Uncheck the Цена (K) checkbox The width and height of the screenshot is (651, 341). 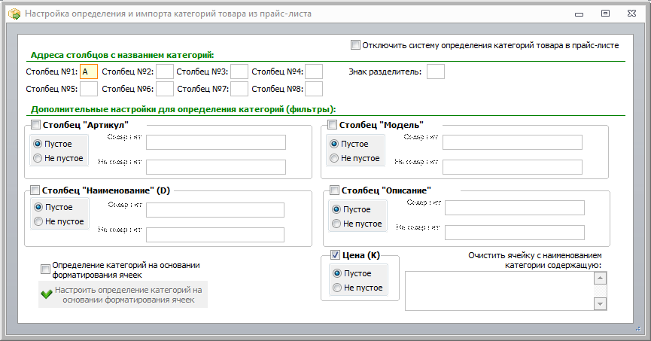tap(335, 255)
